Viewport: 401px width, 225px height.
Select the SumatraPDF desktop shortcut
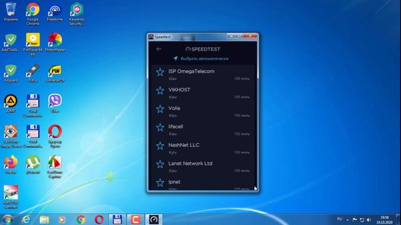coord(55,73)
